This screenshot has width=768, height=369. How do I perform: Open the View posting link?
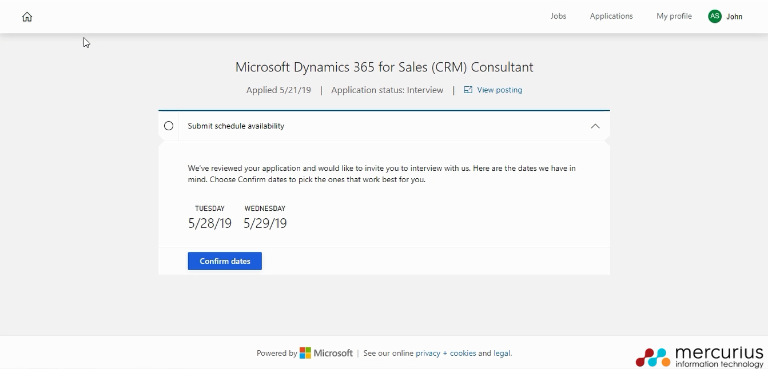tap(499, 90)
